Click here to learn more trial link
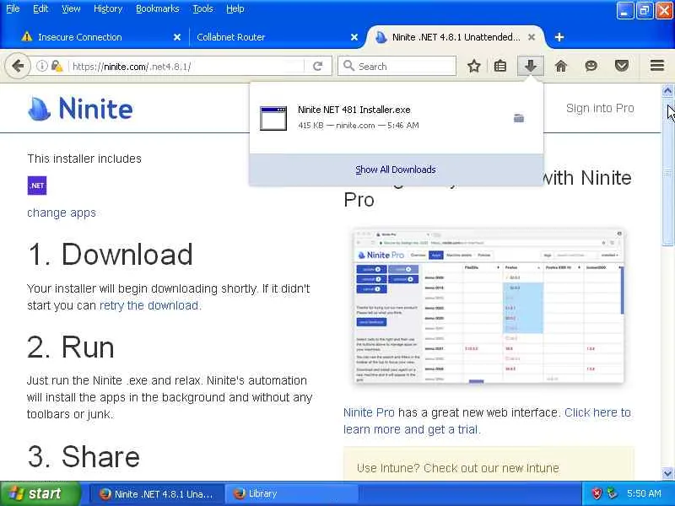 (487, 421)
